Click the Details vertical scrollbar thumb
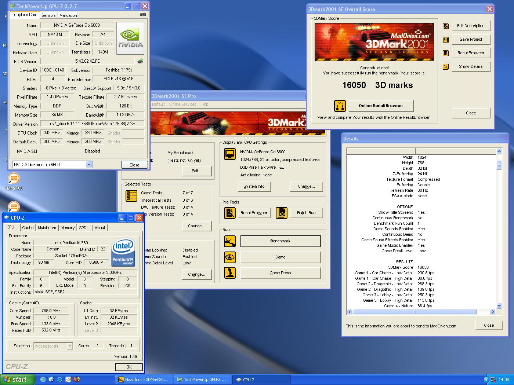This screenshot has height=385, width=514. [x=499, y=165]
